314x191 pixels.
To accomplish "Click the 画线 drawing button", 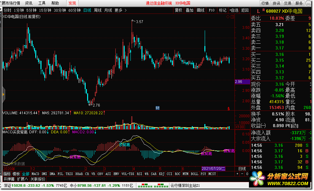I will coord(200,10).
